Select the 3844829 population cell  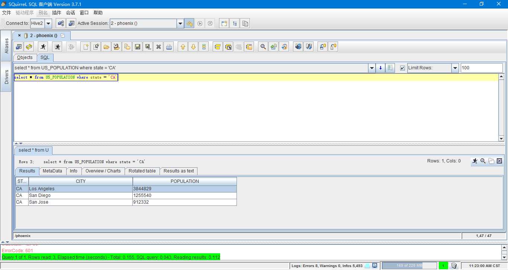click(185, 189)
